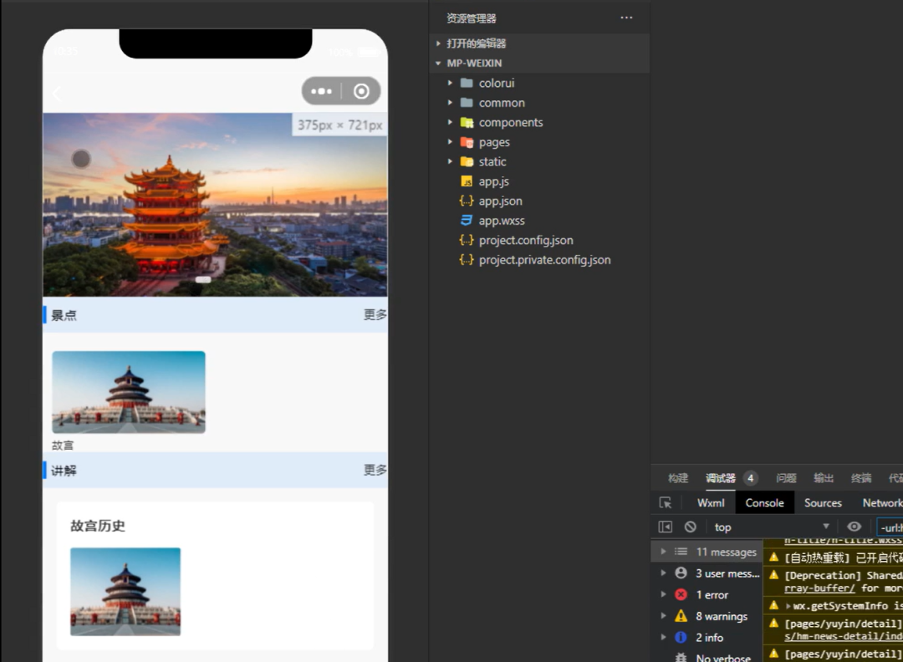The height and width of the screenshot is (662, 903).
Task: Click the messages list icon
Action: [x=681, y=552]
